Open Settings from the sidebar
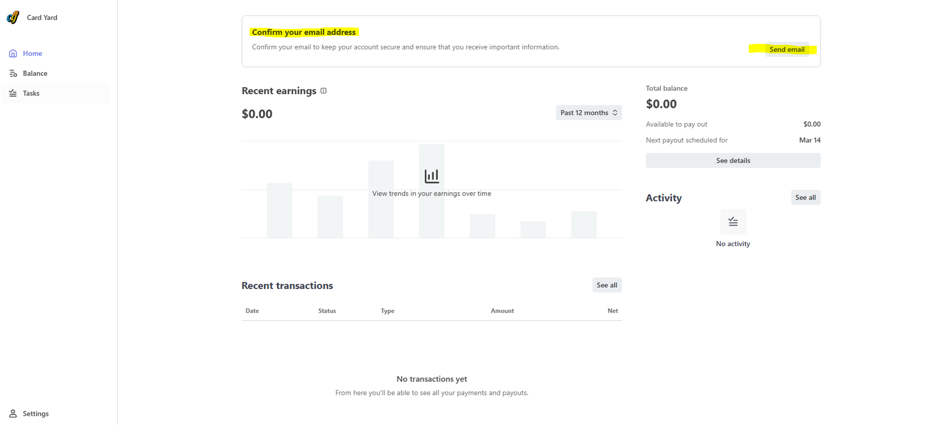This screenshot has height=425, width=943. [35, 414]
